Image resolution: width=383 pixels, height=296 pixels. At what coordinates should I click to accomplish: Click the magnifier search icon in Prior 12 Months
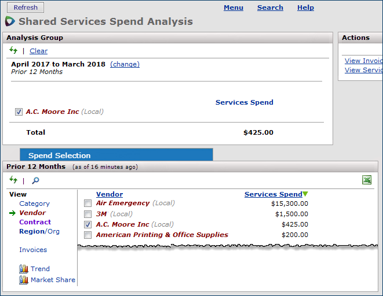coord(35,180)
